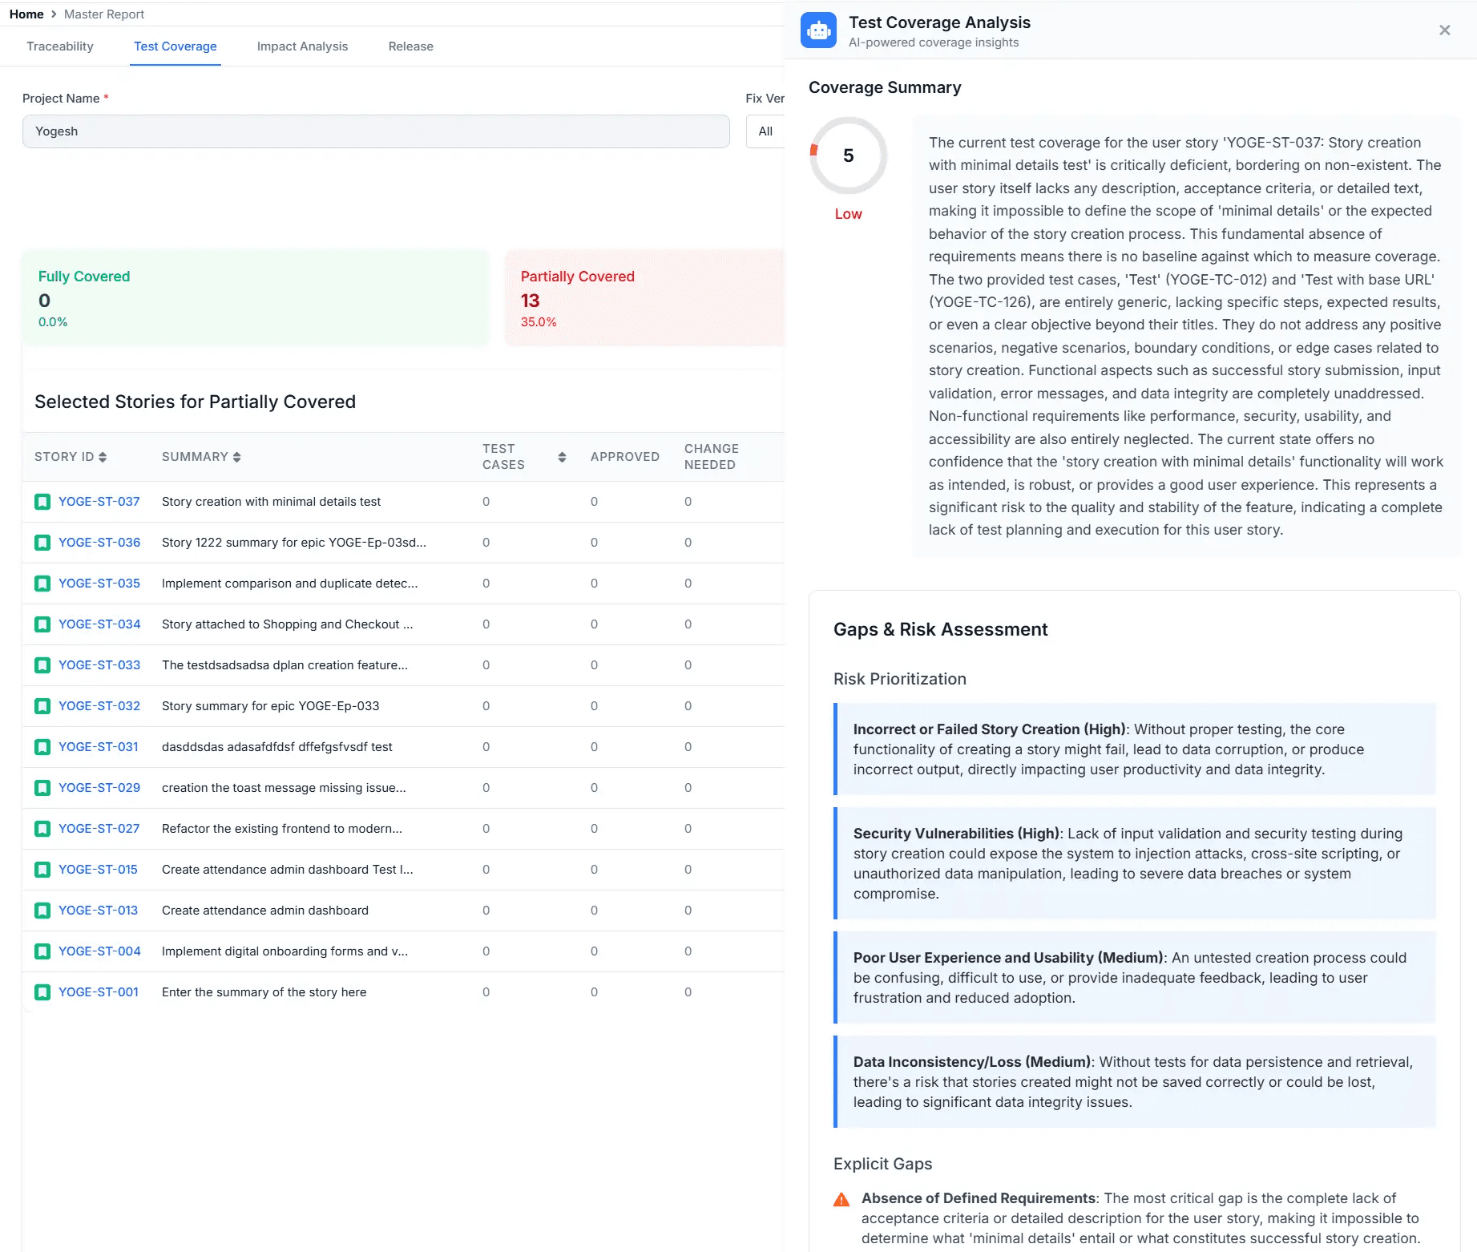1477x1252 pixels.
Task: Click summary 'Create attendance admin dashboard' for YOGE-ST-013
Action: [265, 911]
